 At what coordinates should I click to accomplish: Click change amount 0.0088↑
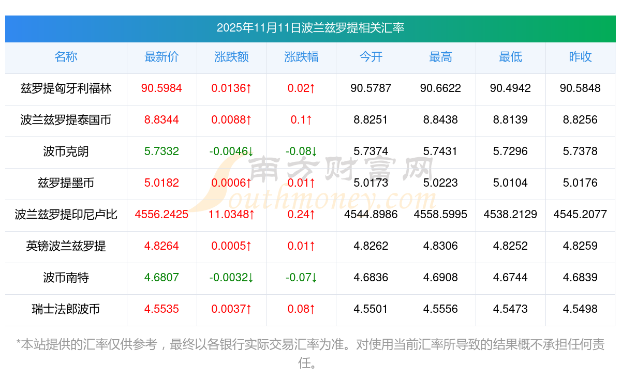point(231,120)
